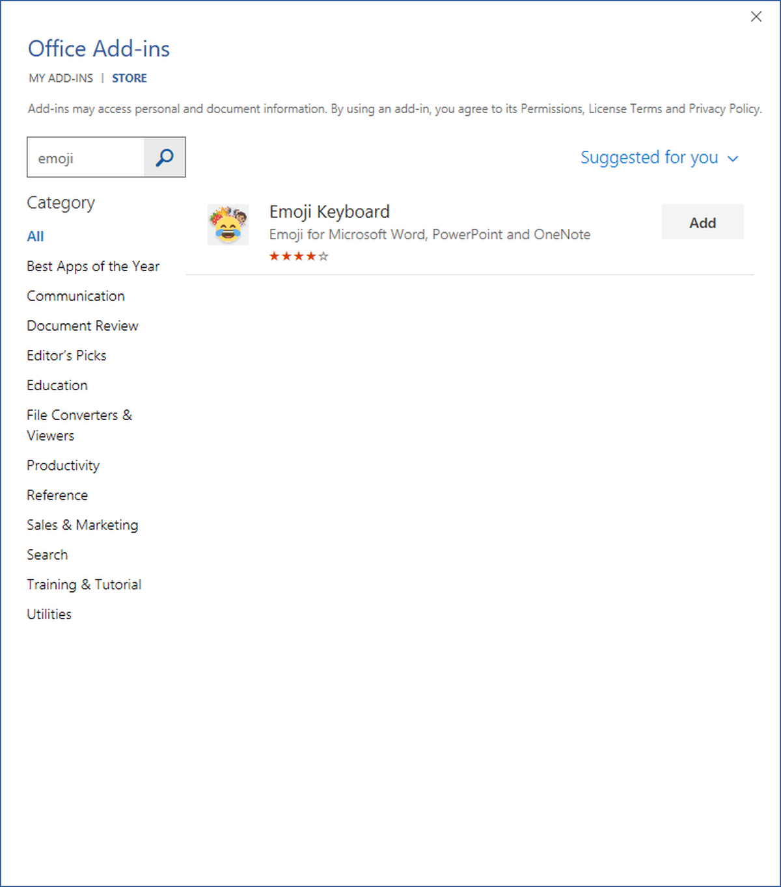Open the Suggested for you sort dropdown
The image size is (781, 887).
[x=659, y=158]
